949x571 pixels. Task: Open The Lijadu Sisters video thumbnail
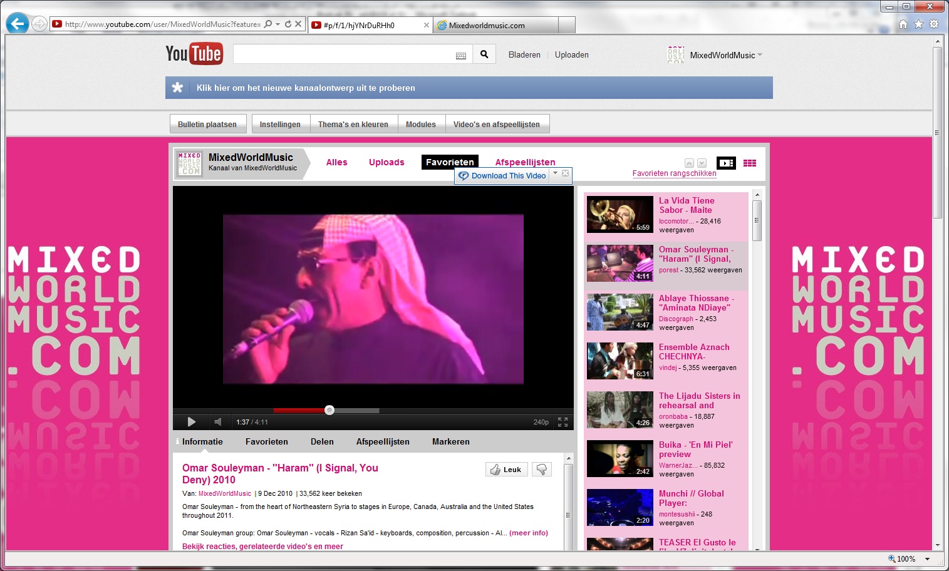[x=620, y=409]
